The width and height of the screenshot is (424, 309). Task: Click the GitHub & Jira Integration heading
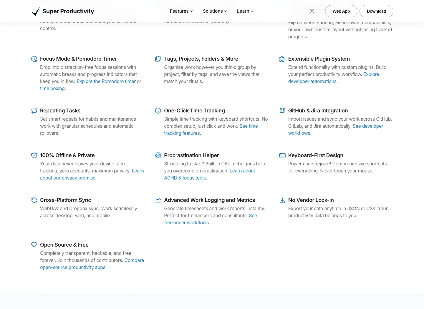coord(318,111)
